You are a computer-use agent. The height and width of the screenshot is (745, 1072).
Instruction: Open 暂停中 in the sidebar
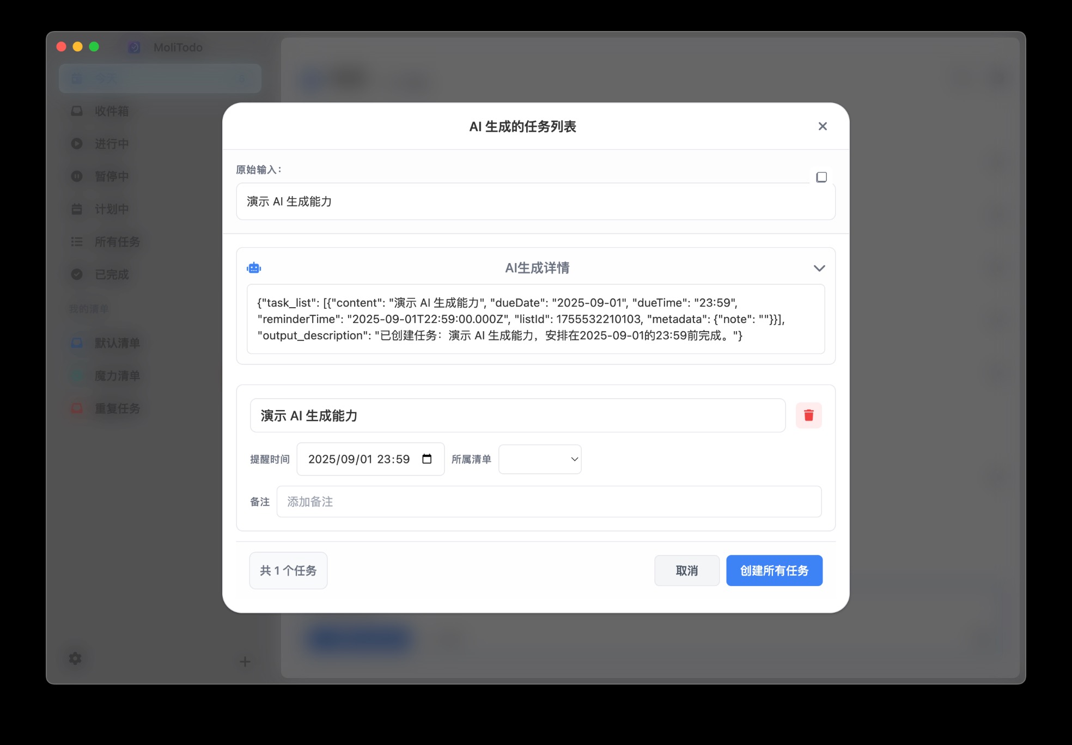click(x=160, y=176)
